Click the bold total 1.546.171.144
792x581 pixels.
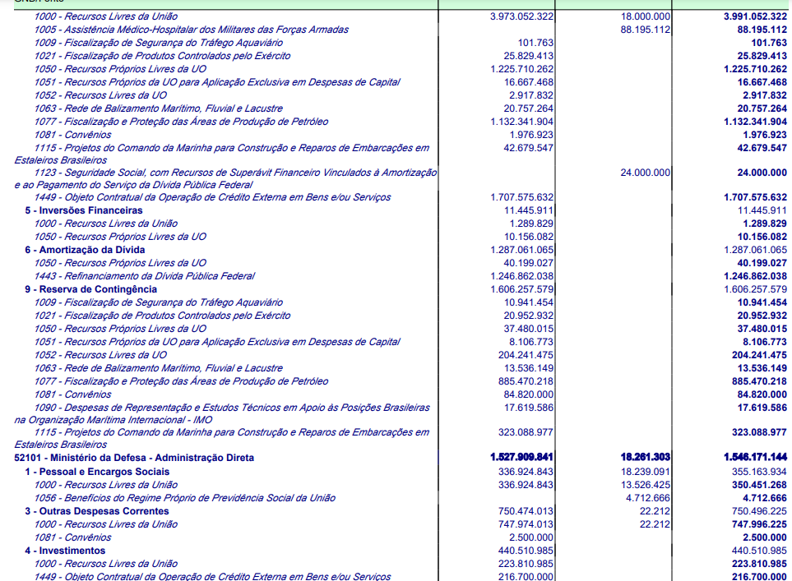coord(755,458)
